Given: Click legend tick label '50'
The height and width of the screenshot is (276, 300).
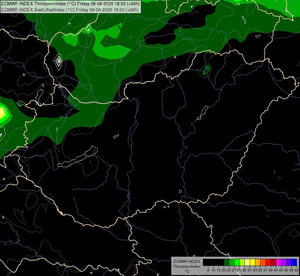Looking at the screenshot, I should click(286, 270).
